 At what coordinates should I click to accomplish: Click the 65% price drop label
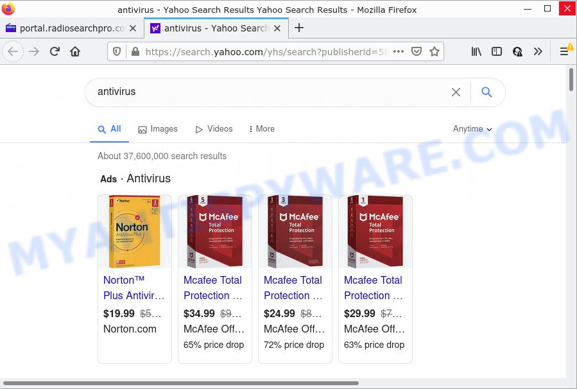[214, 345]
